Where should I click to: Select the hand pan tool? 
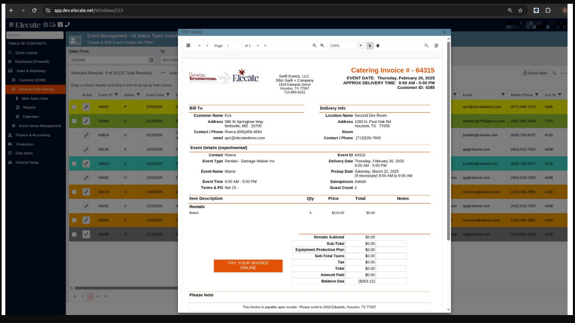(x=378, y=46)
